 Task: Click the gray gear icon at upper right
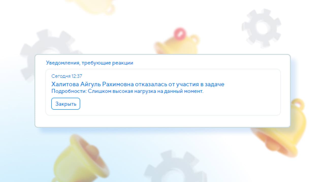coord(261,28)
